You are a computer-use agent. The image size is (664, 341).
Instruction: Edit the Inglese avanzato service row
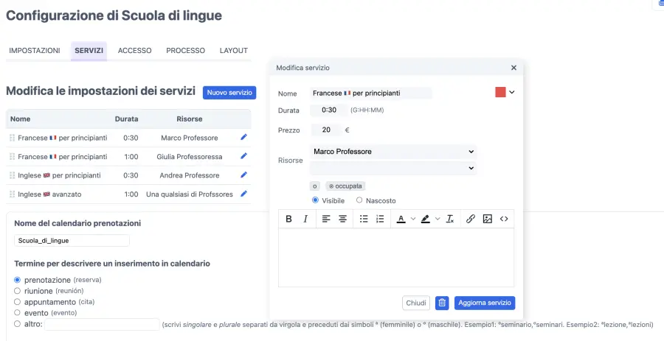coord(244,194)
